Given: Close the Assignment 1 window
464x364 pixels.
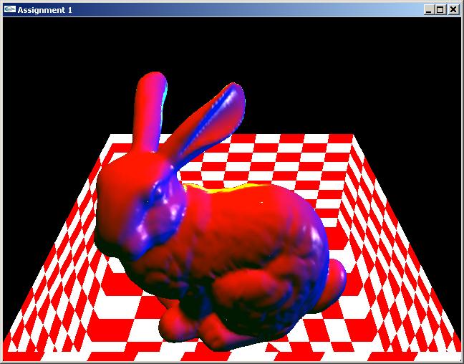Looking at the screenshot, I should pos(453,10).
